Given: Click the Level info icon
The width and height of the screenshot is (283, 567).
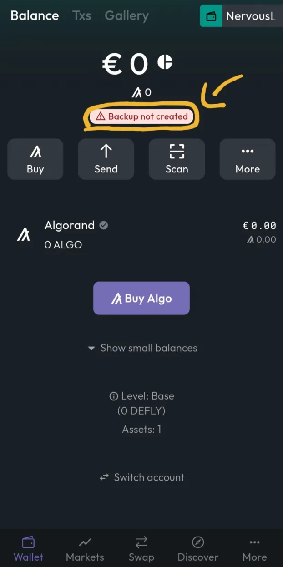Looking at the screenshot, I should click(x=114, y=396).
